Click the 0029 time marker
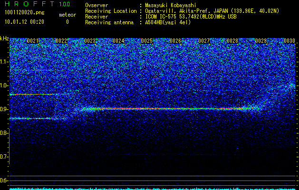Viewport: 299px width, 190px height. [x=261, y=41]
